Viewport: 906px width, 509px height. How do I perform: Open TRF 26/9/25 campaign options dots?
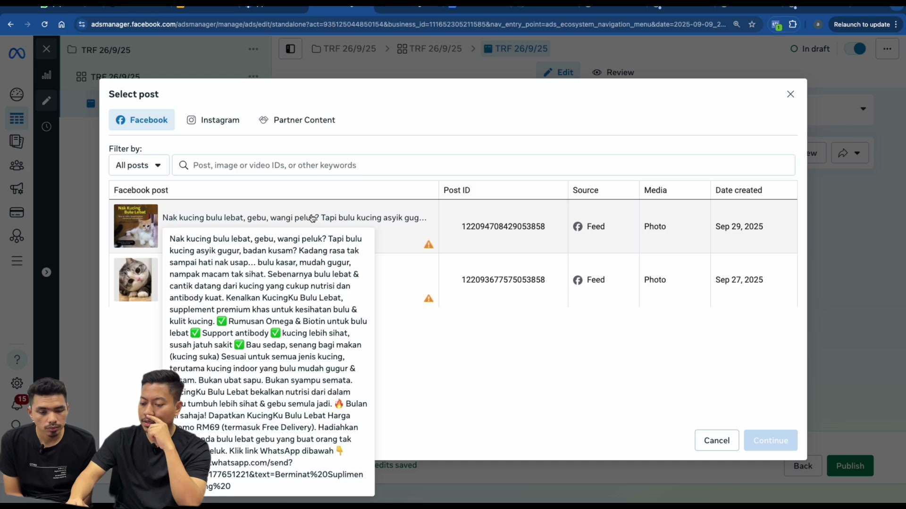pos(253,49)
